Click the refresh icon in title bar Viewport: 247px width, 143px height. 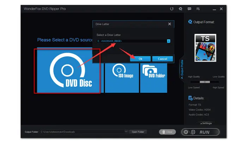tap(172, 9)
